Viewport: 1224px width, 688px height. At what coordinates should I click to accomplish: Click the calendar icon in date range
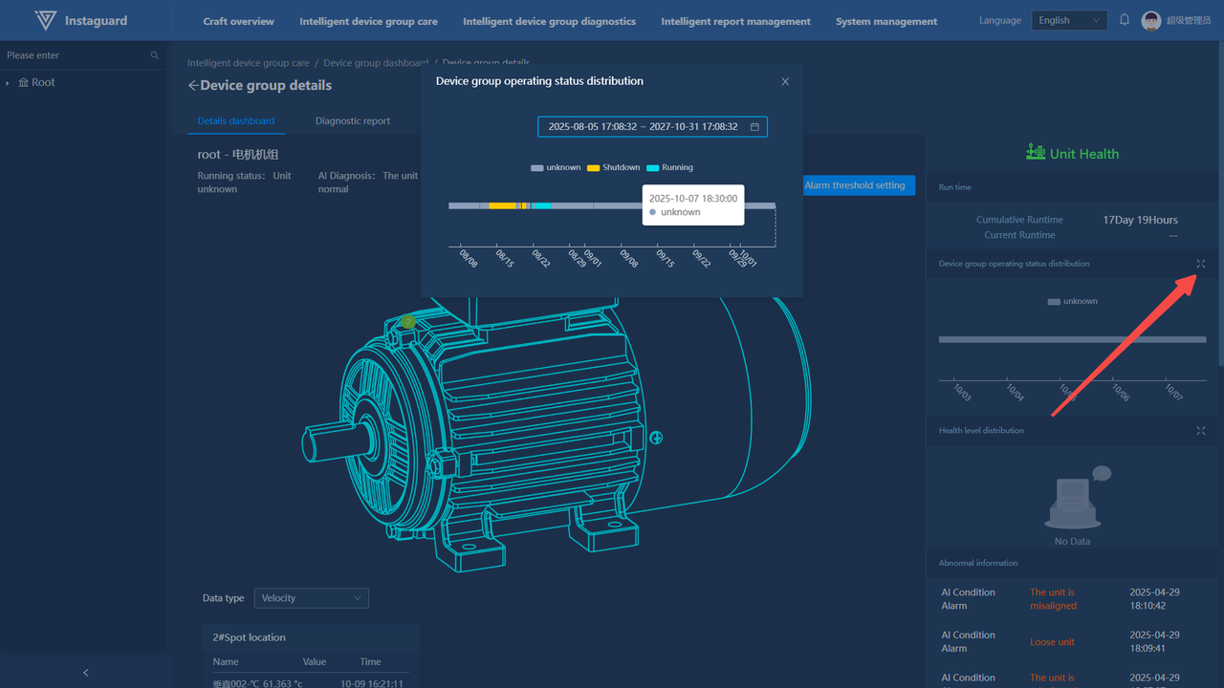pyautogui.click(x=754, y=127)
